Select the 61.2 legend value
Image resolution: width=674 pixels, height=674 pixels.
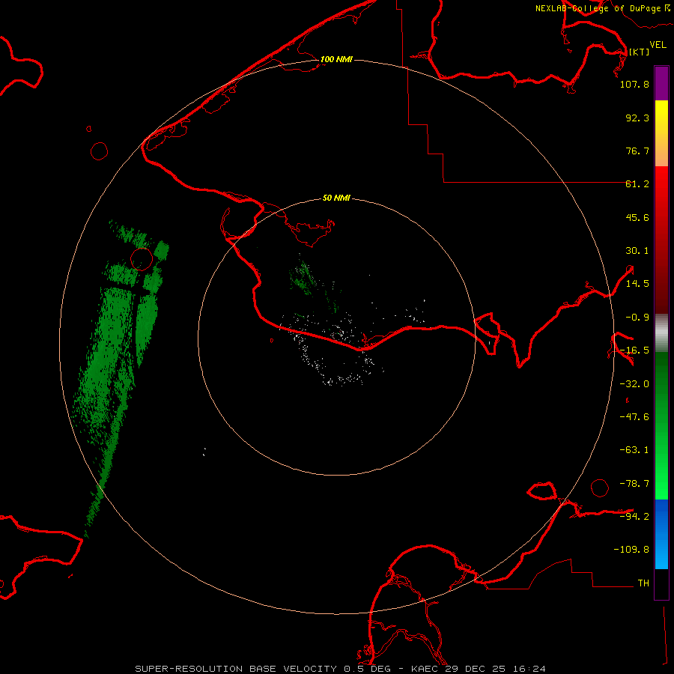point(637,184)
